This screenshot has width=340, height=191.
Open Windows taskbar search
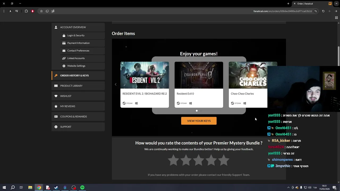coord(12,188)
